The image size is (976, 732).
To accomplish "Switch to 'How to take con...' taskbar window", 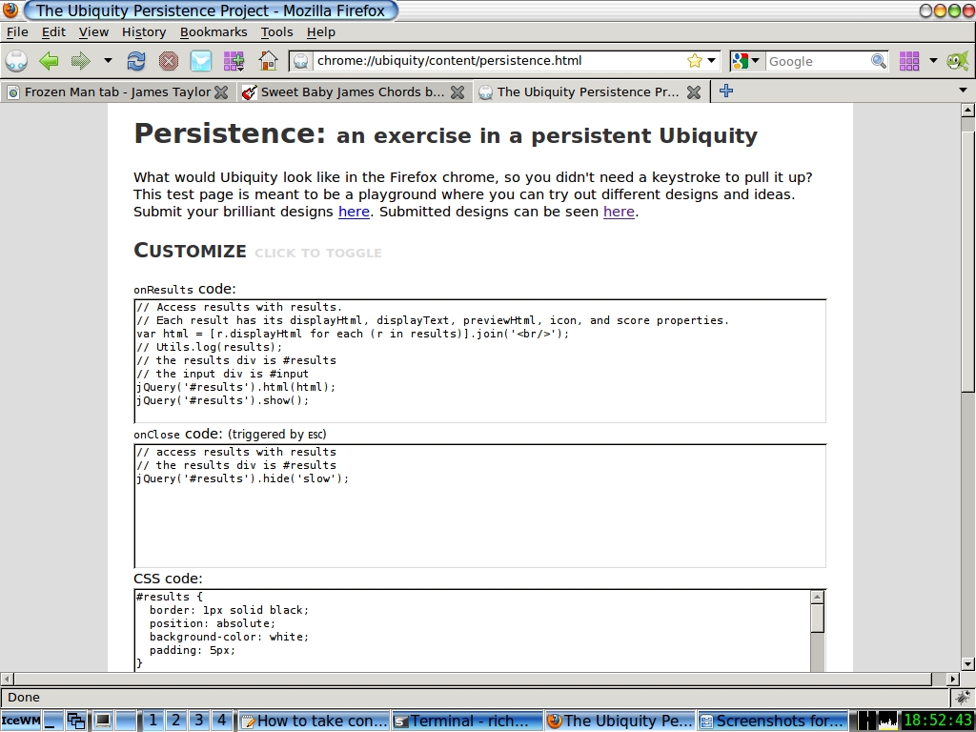I will pos(314,721).
